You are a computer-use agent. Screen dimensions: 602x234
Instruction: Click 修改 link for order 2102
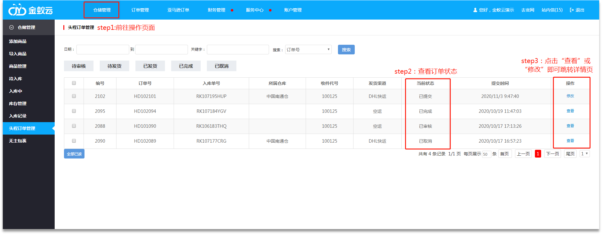[x=570, y=96]
